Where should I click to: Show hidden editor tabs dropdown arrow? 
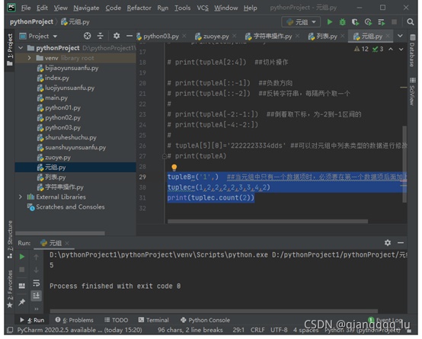(x=400, y=36)
